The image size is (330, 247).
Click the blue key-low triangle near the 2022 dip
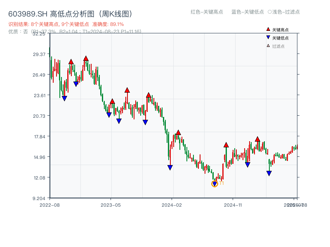click(x=64, y=98)
